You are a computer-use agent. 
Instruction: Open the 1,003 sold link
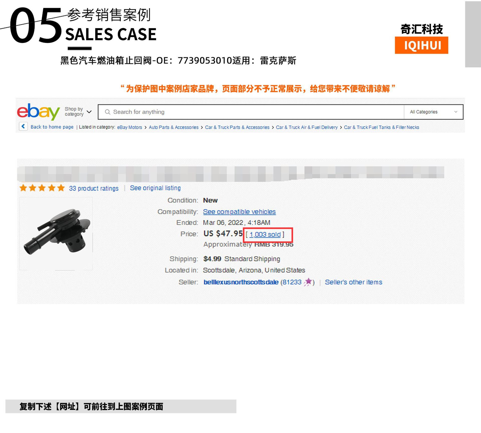(x=265, y=234)
